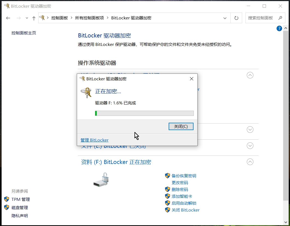Click BitLocker 驱动器加密 breadcrumb segment
The width and height of the screenshot is (290, 226).
[131, 18]
